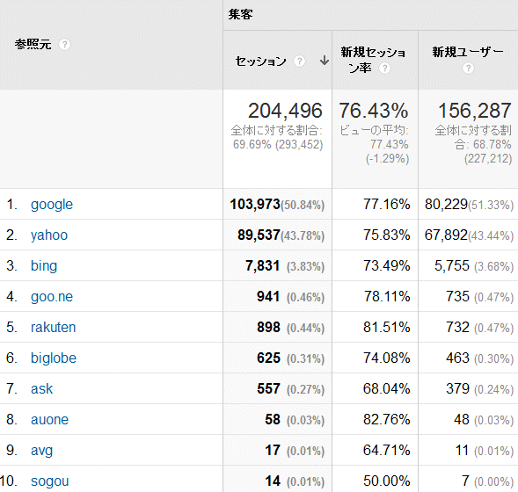Select bing new session rate 73.49%
The height and width of the screenshot is (492, 518).
(x=386, y=265)
